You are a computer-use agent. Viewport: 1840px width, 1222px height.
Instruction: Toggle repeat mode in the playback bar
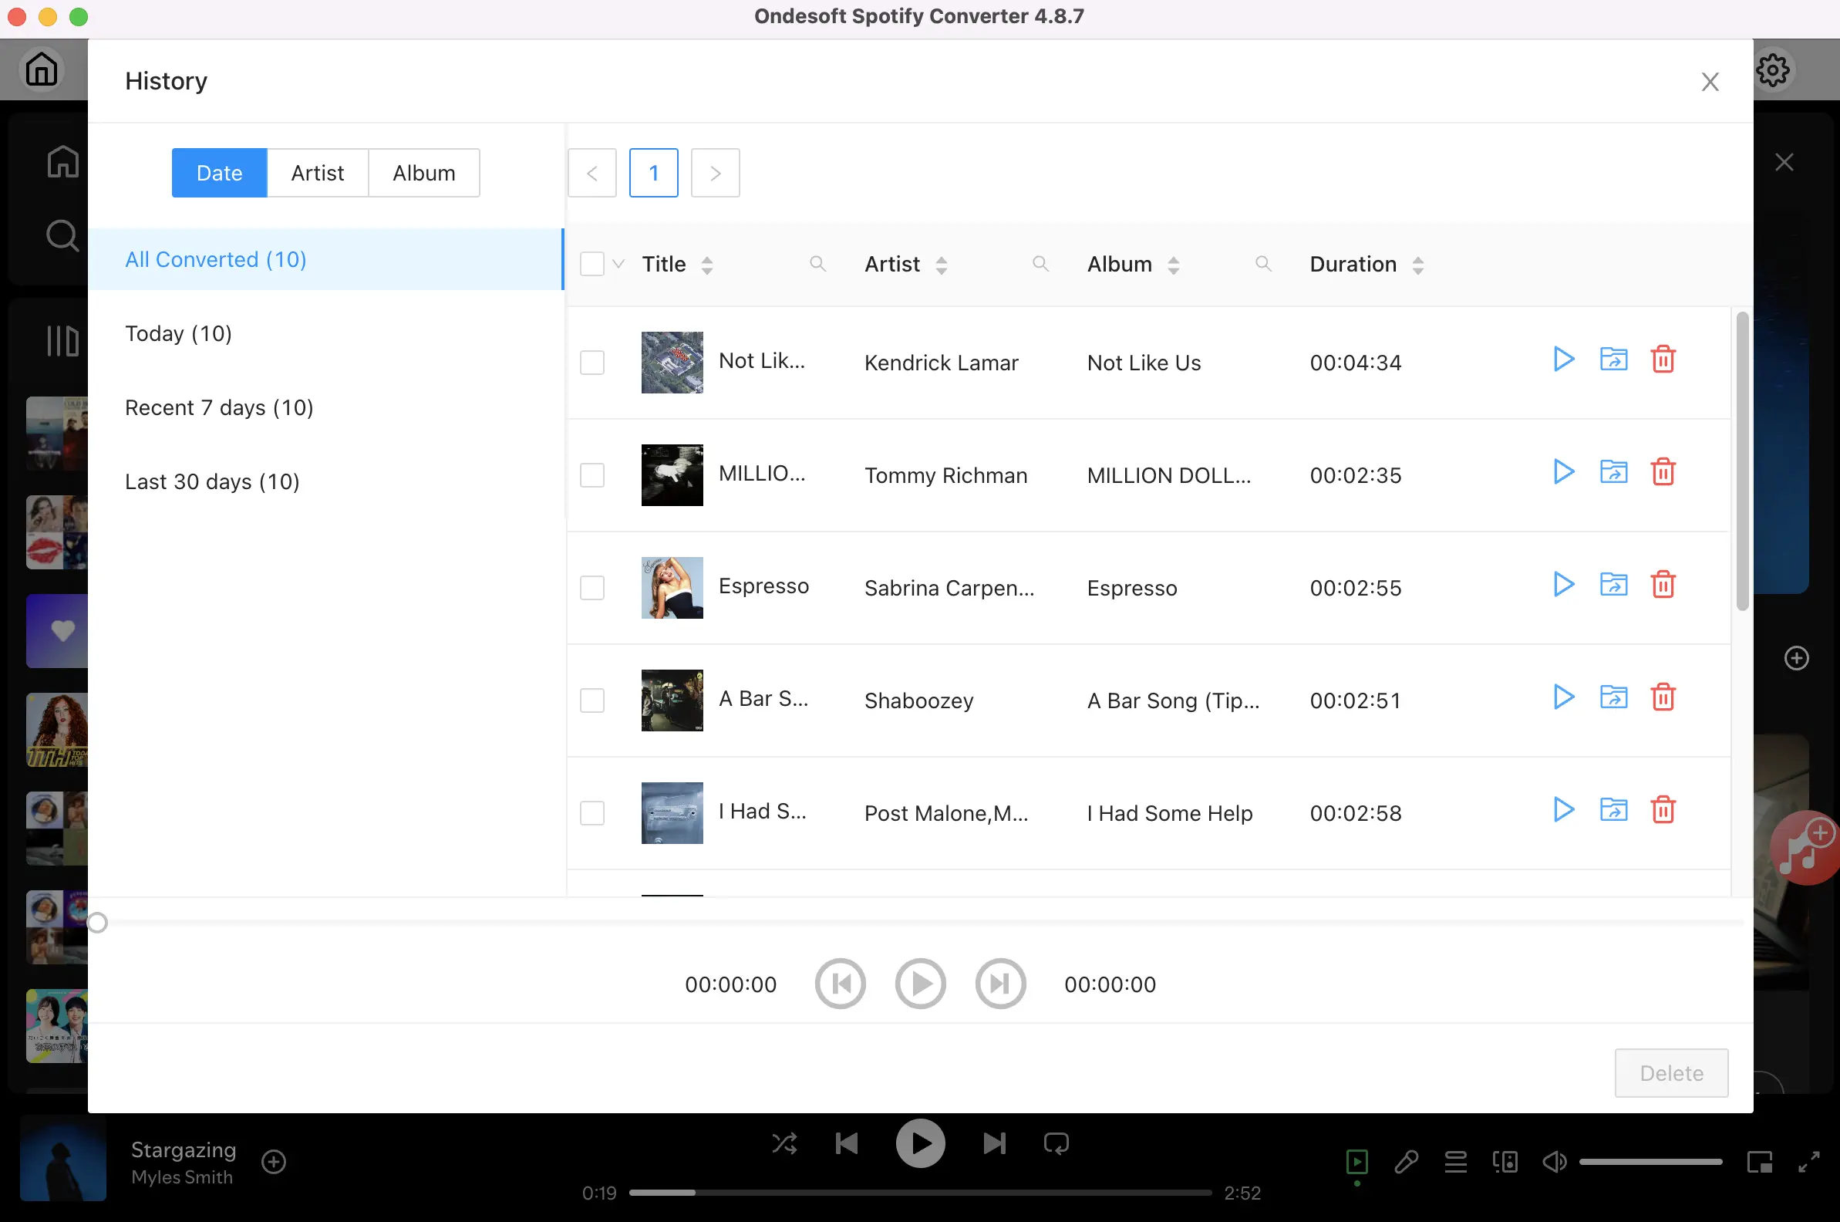pyautogui.click(x=1054, y=1143)
